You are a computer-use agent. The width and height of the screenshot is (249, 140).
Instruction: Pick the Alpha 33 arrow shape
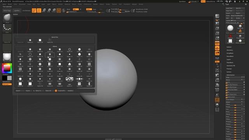(x=30, y=70)
